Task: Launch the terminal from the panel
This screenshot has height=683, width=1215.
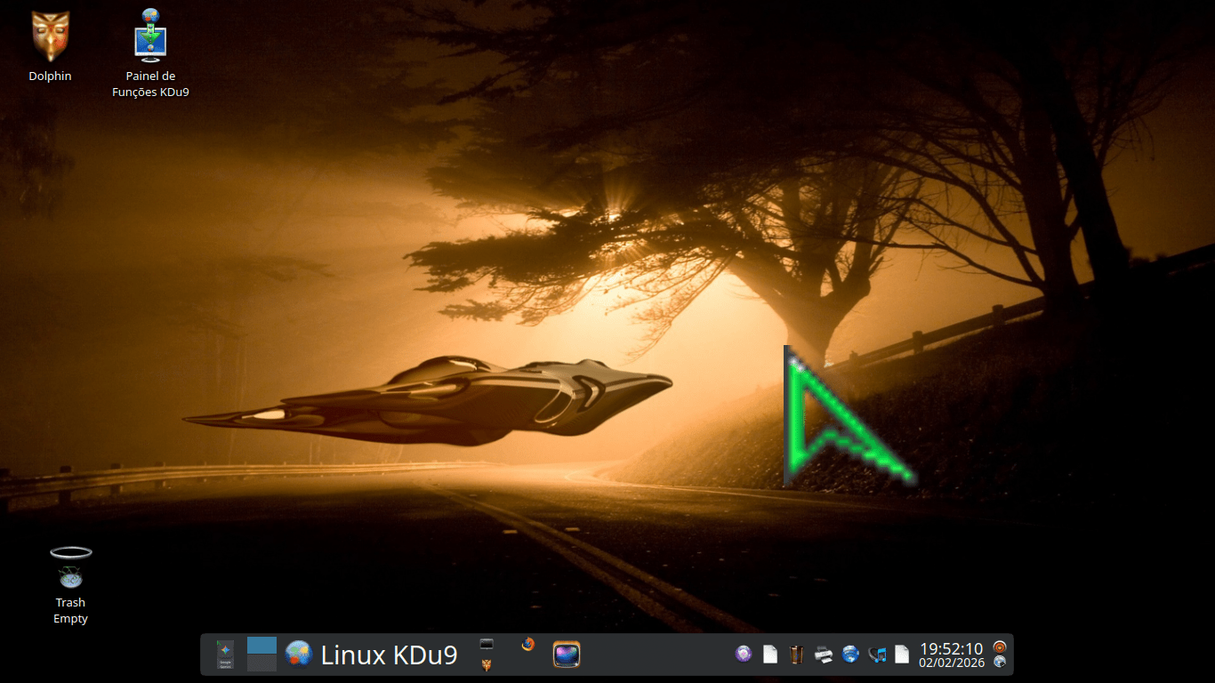Action: click(x=486, y=644)
